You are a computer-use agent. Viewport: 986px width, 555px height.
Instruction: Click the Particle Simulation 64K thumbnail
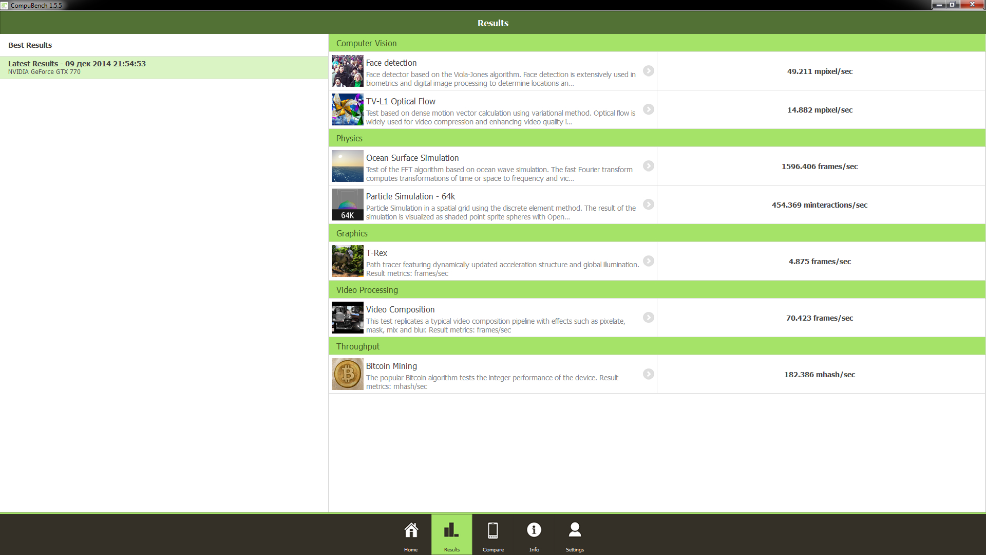pos(348,205)
